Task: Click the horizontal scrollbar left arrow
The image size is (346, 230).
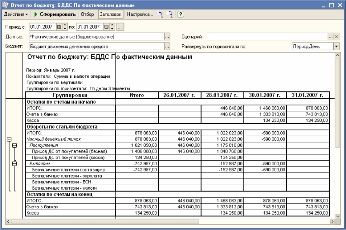Action: [8, 221]
